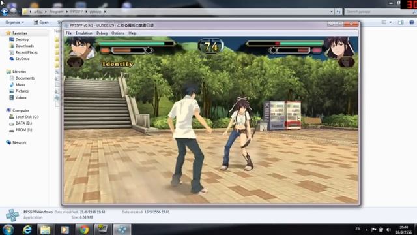Screen dimensions: 417x235
Task: Go back with Explorer's back arrow
Action: (5, 12)
